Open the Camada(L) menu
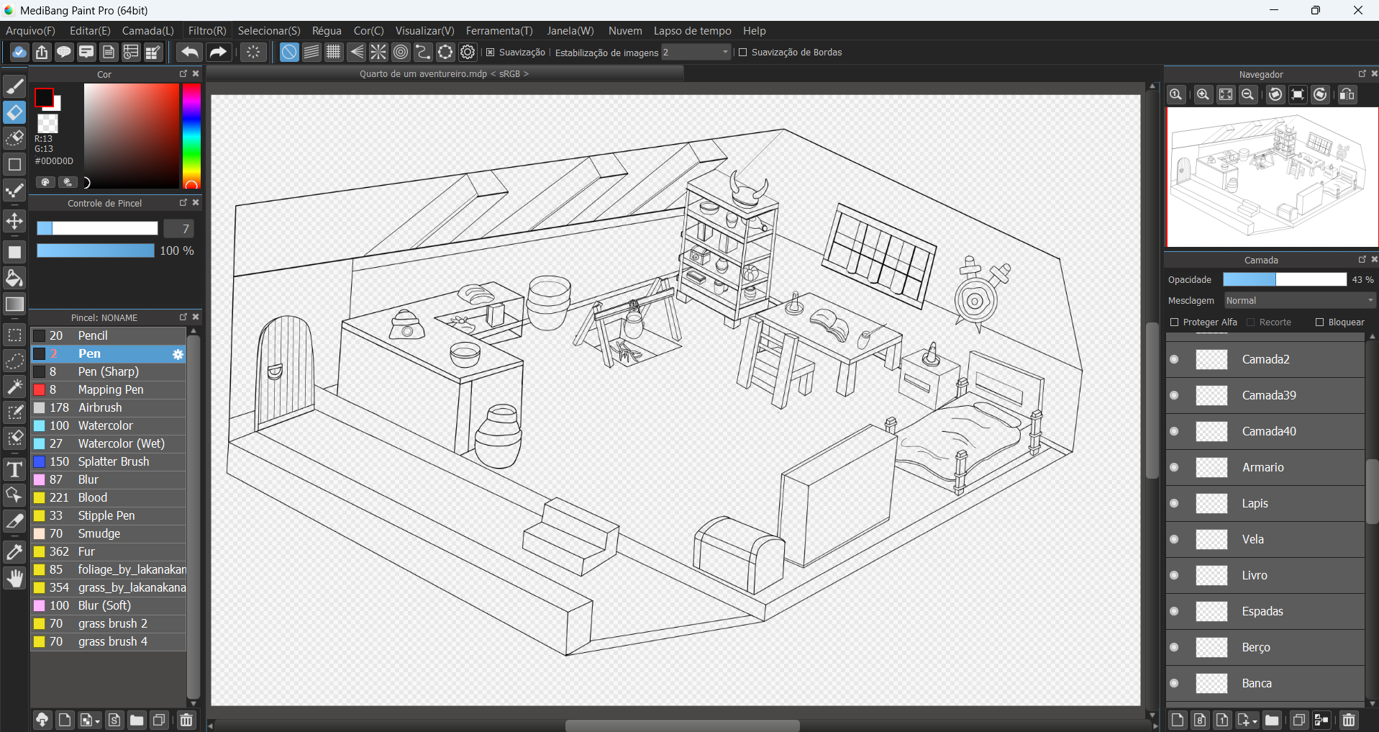 (147, 31)
